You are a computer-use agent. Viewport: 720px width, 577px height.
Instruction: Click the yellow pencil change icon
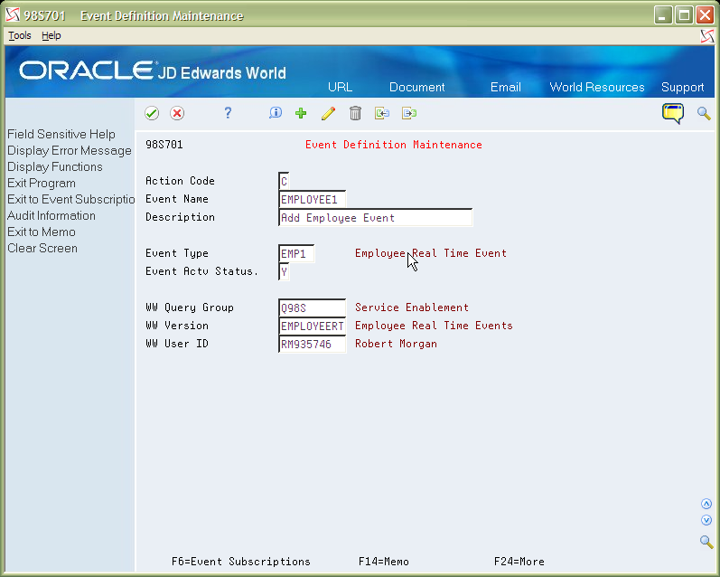[328, 113]
